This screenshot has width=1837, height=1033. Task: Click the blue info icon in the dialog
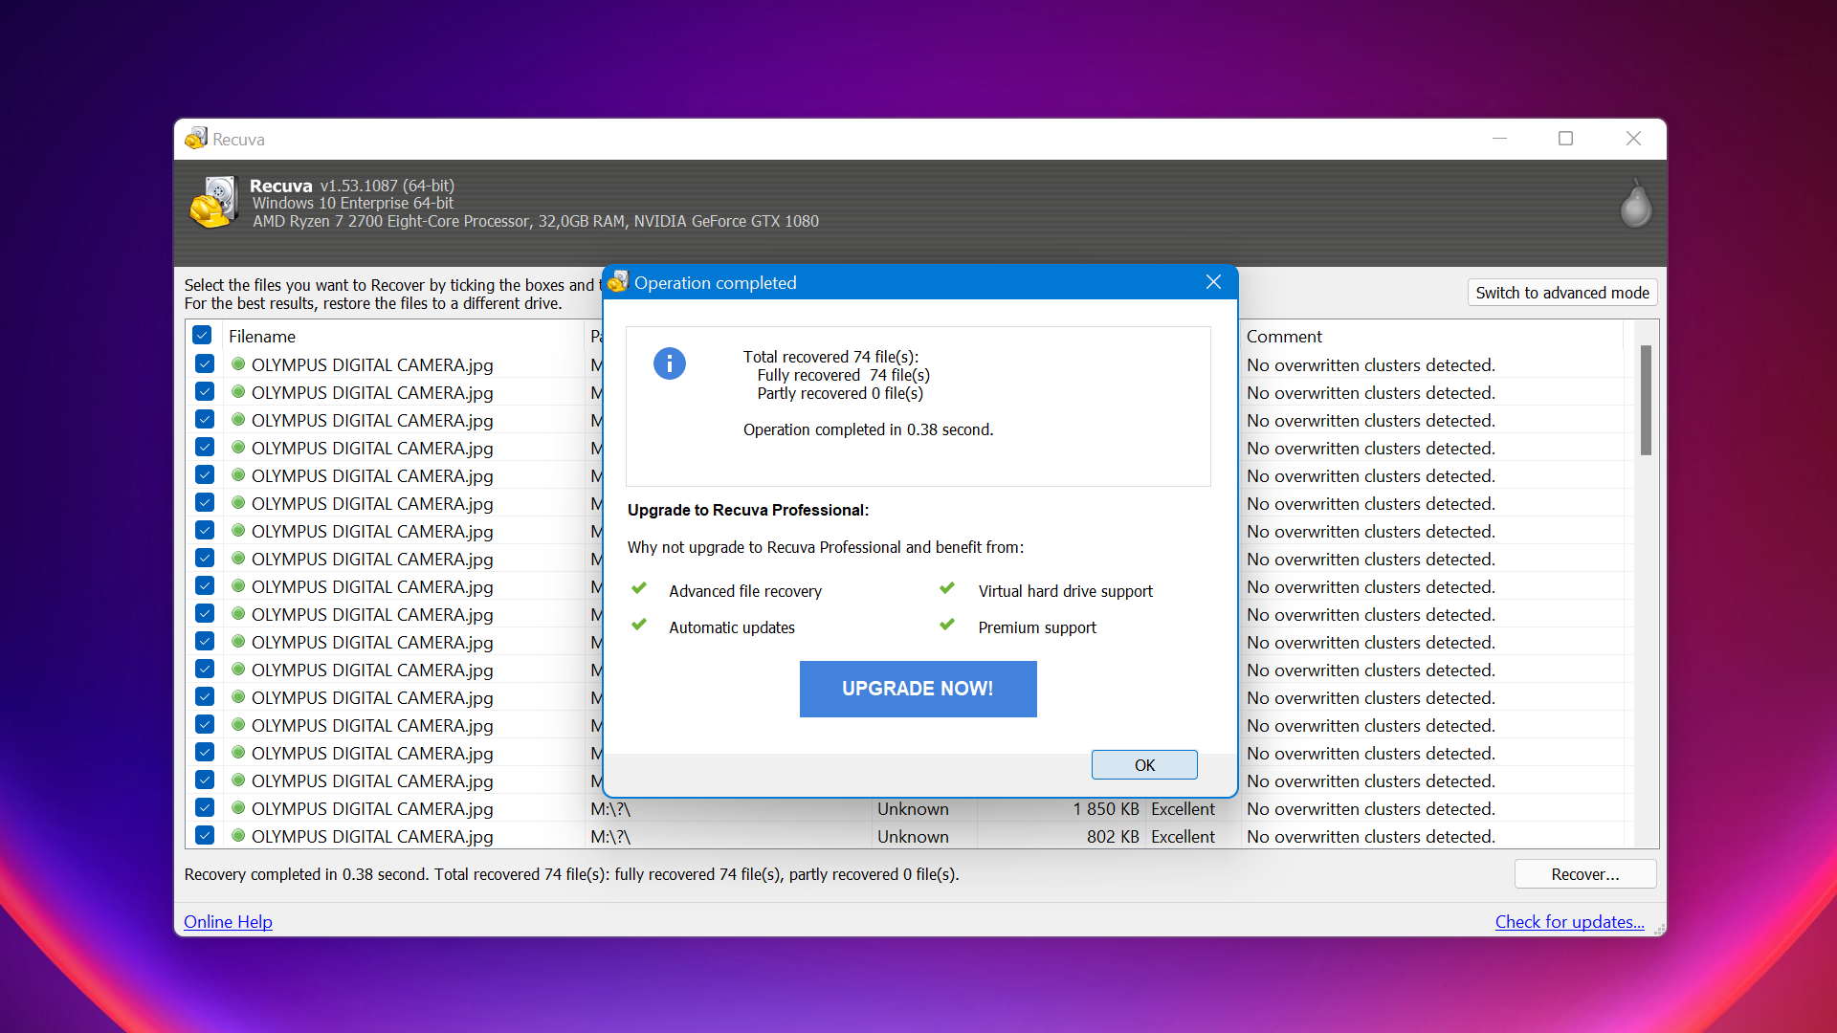click(669, 363)
